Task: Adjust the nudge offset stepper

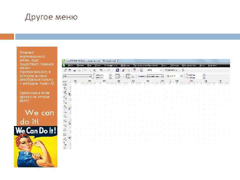Action: tap(181, 76)
